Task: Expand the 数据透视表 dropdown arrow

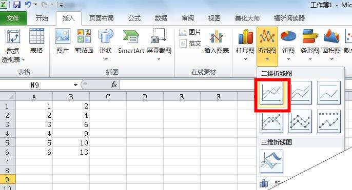Action: click(x=23, y=60)
